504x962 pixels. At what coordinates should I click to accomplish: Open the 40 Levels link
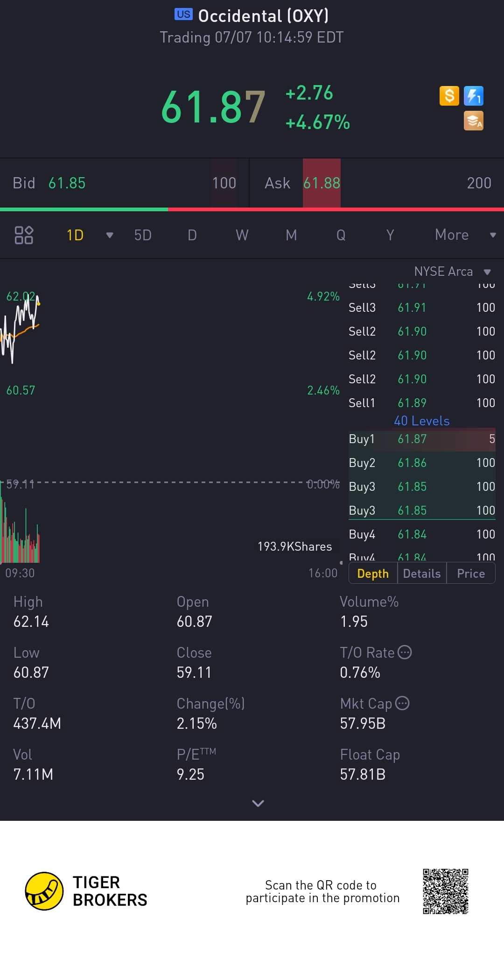[x=422, y=421]
